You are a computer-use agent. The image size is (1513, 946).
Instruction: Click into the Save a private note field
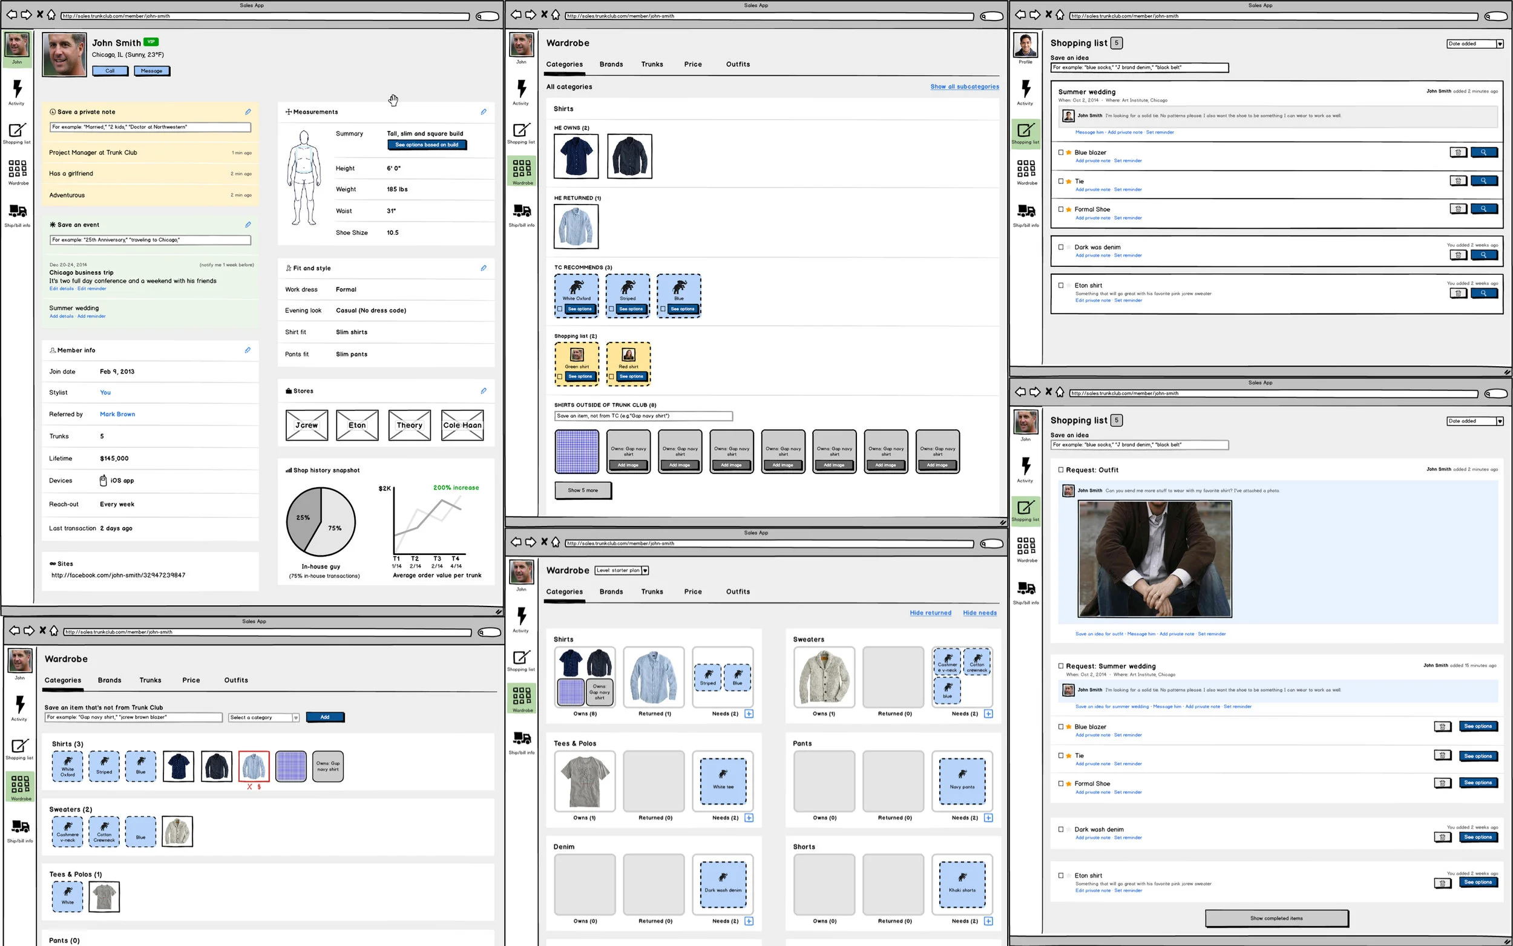click(150, 127)
